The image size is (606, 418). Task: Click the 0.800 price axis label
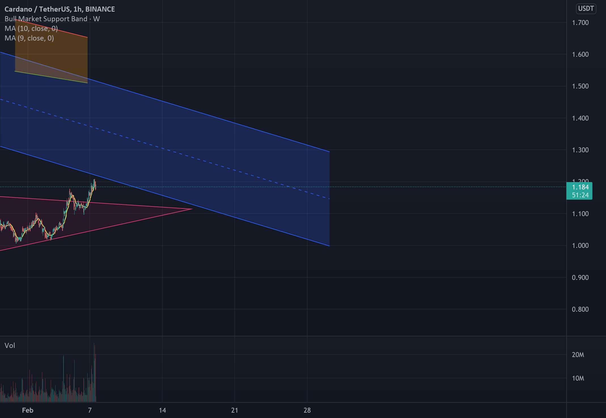[x=580, y=309]
